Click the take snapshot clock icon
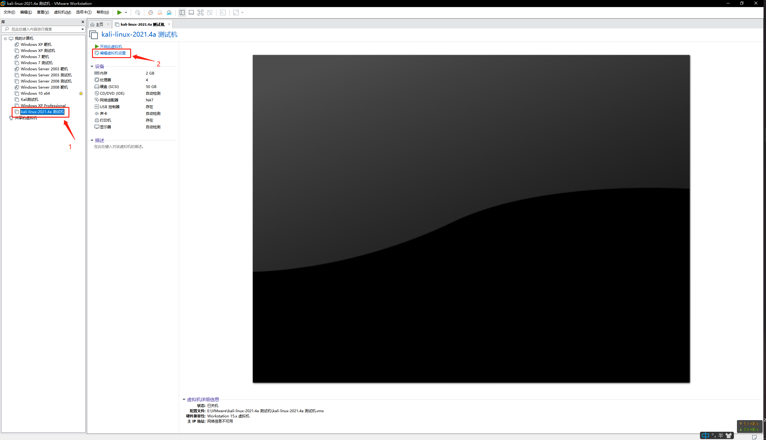766x440 pixels. point(150,13)
